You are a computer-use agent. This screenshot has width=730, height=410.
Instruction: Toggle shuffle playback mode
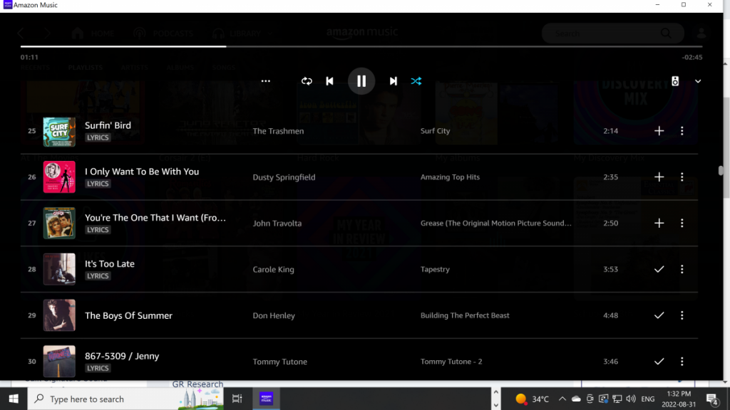point(416,81)
